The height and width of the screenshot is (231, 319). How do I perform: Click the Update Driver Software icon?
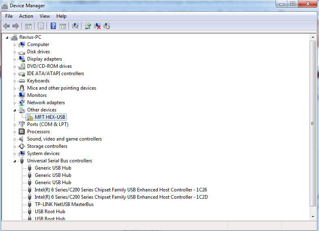(x=88, y=26)
